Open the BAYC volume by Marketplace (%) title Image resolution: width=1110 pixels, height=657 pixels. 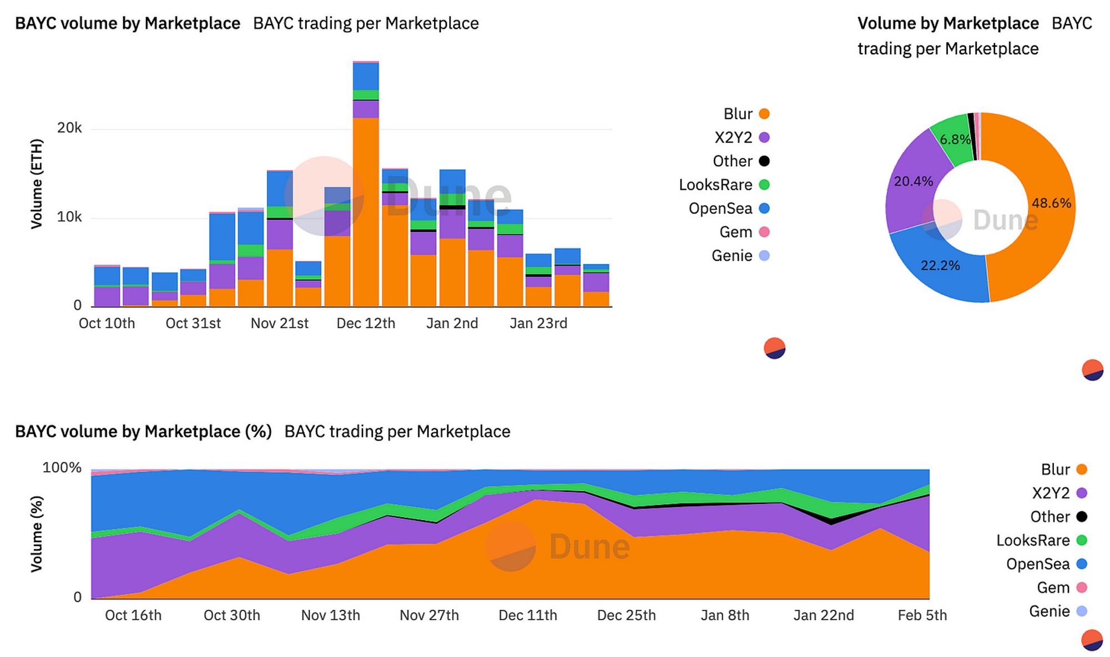pos(143,431)
